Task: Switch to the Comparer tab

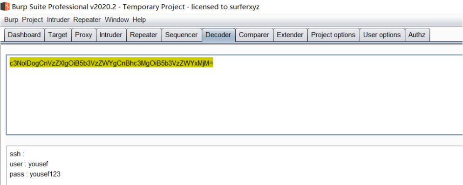Action: click(254, 35)
